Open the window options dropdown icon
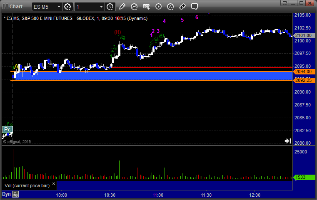The width and height of the screenshot is (317, 200). pos(285,3)
